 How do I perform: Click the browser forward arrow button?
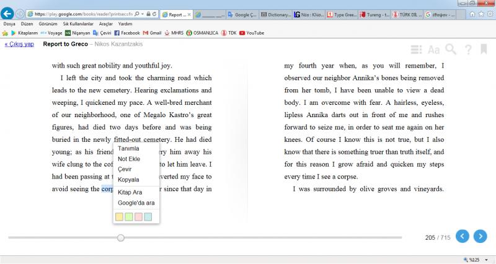pyautogui.click(x=20, y=14)
